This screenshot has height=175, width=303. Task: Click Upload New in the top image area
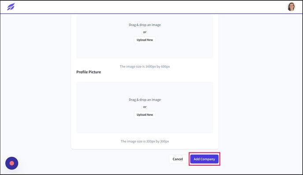coord(145,40)
